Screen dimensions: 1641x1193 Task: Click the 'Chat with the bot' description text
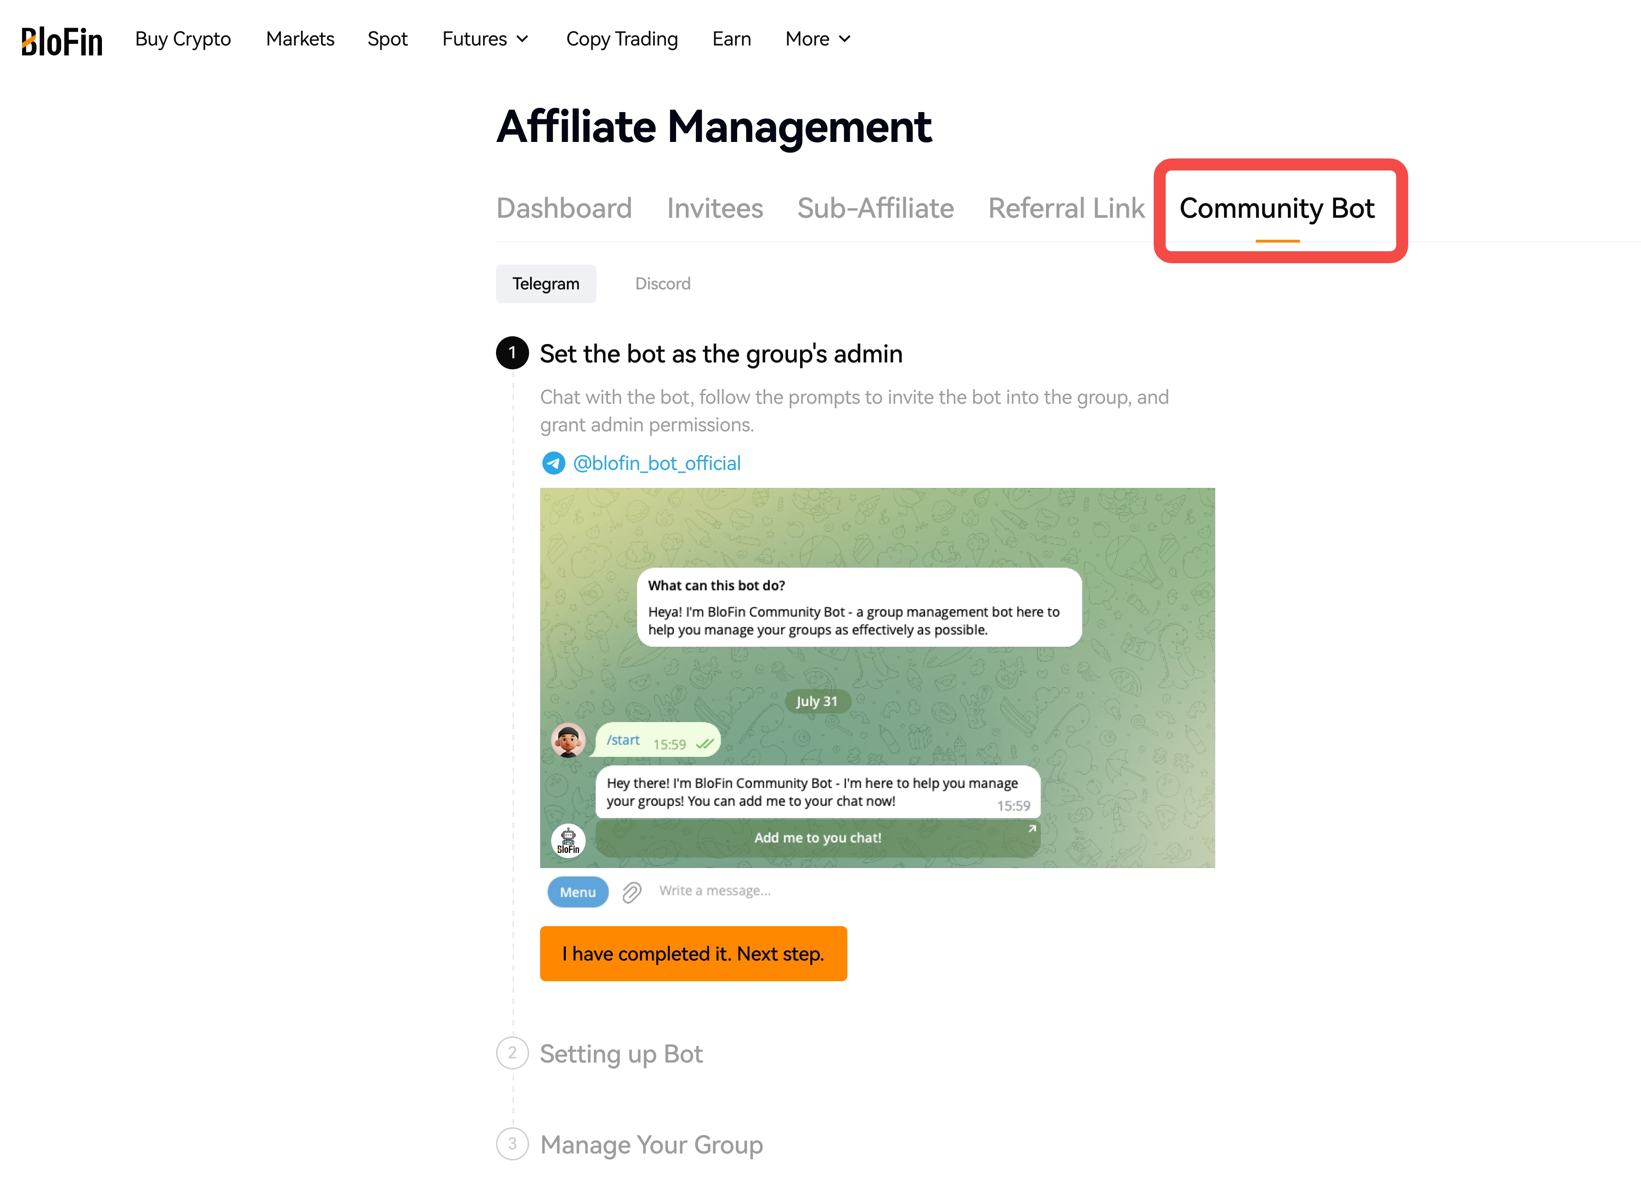point(855,411)
